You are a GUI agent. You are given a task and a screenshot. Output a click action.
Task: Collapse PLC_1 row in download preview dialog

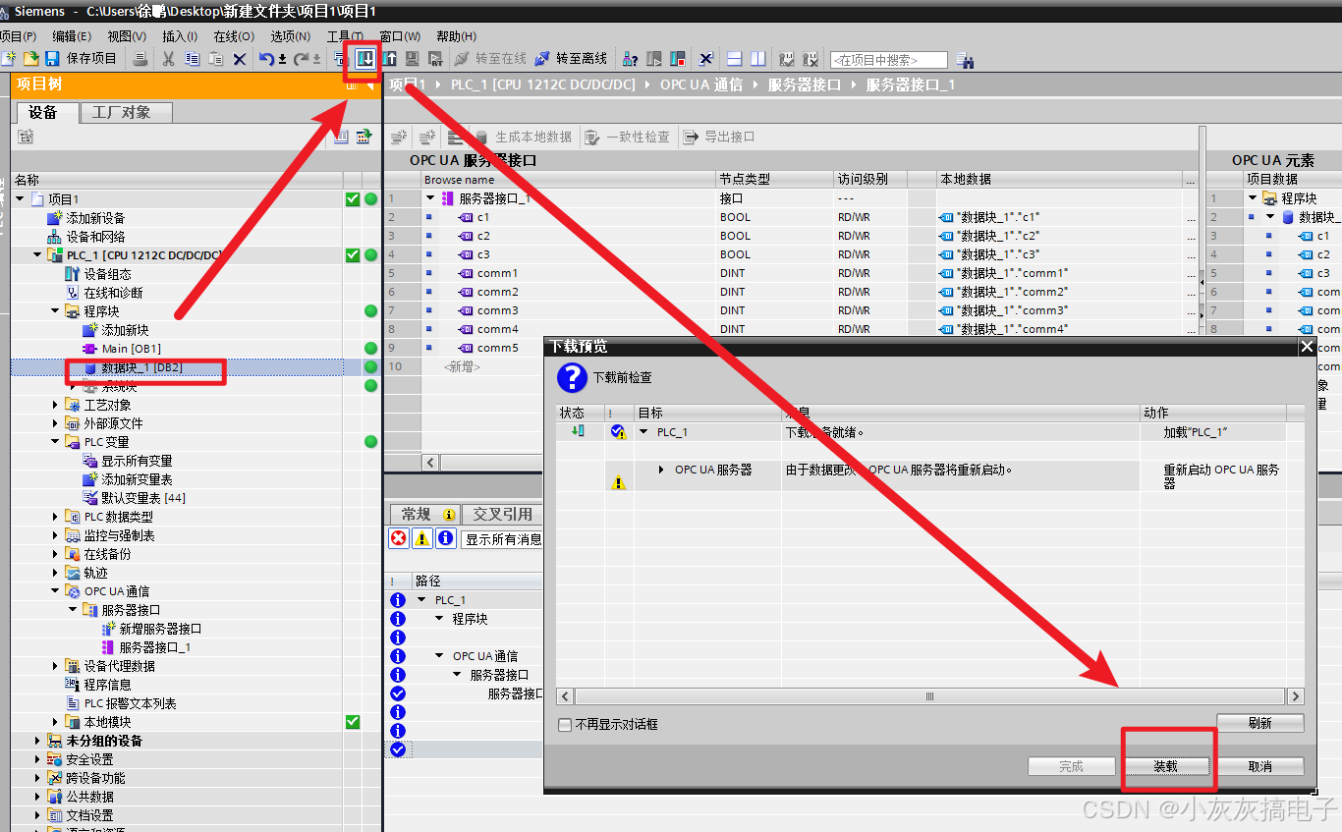[644, 432]
